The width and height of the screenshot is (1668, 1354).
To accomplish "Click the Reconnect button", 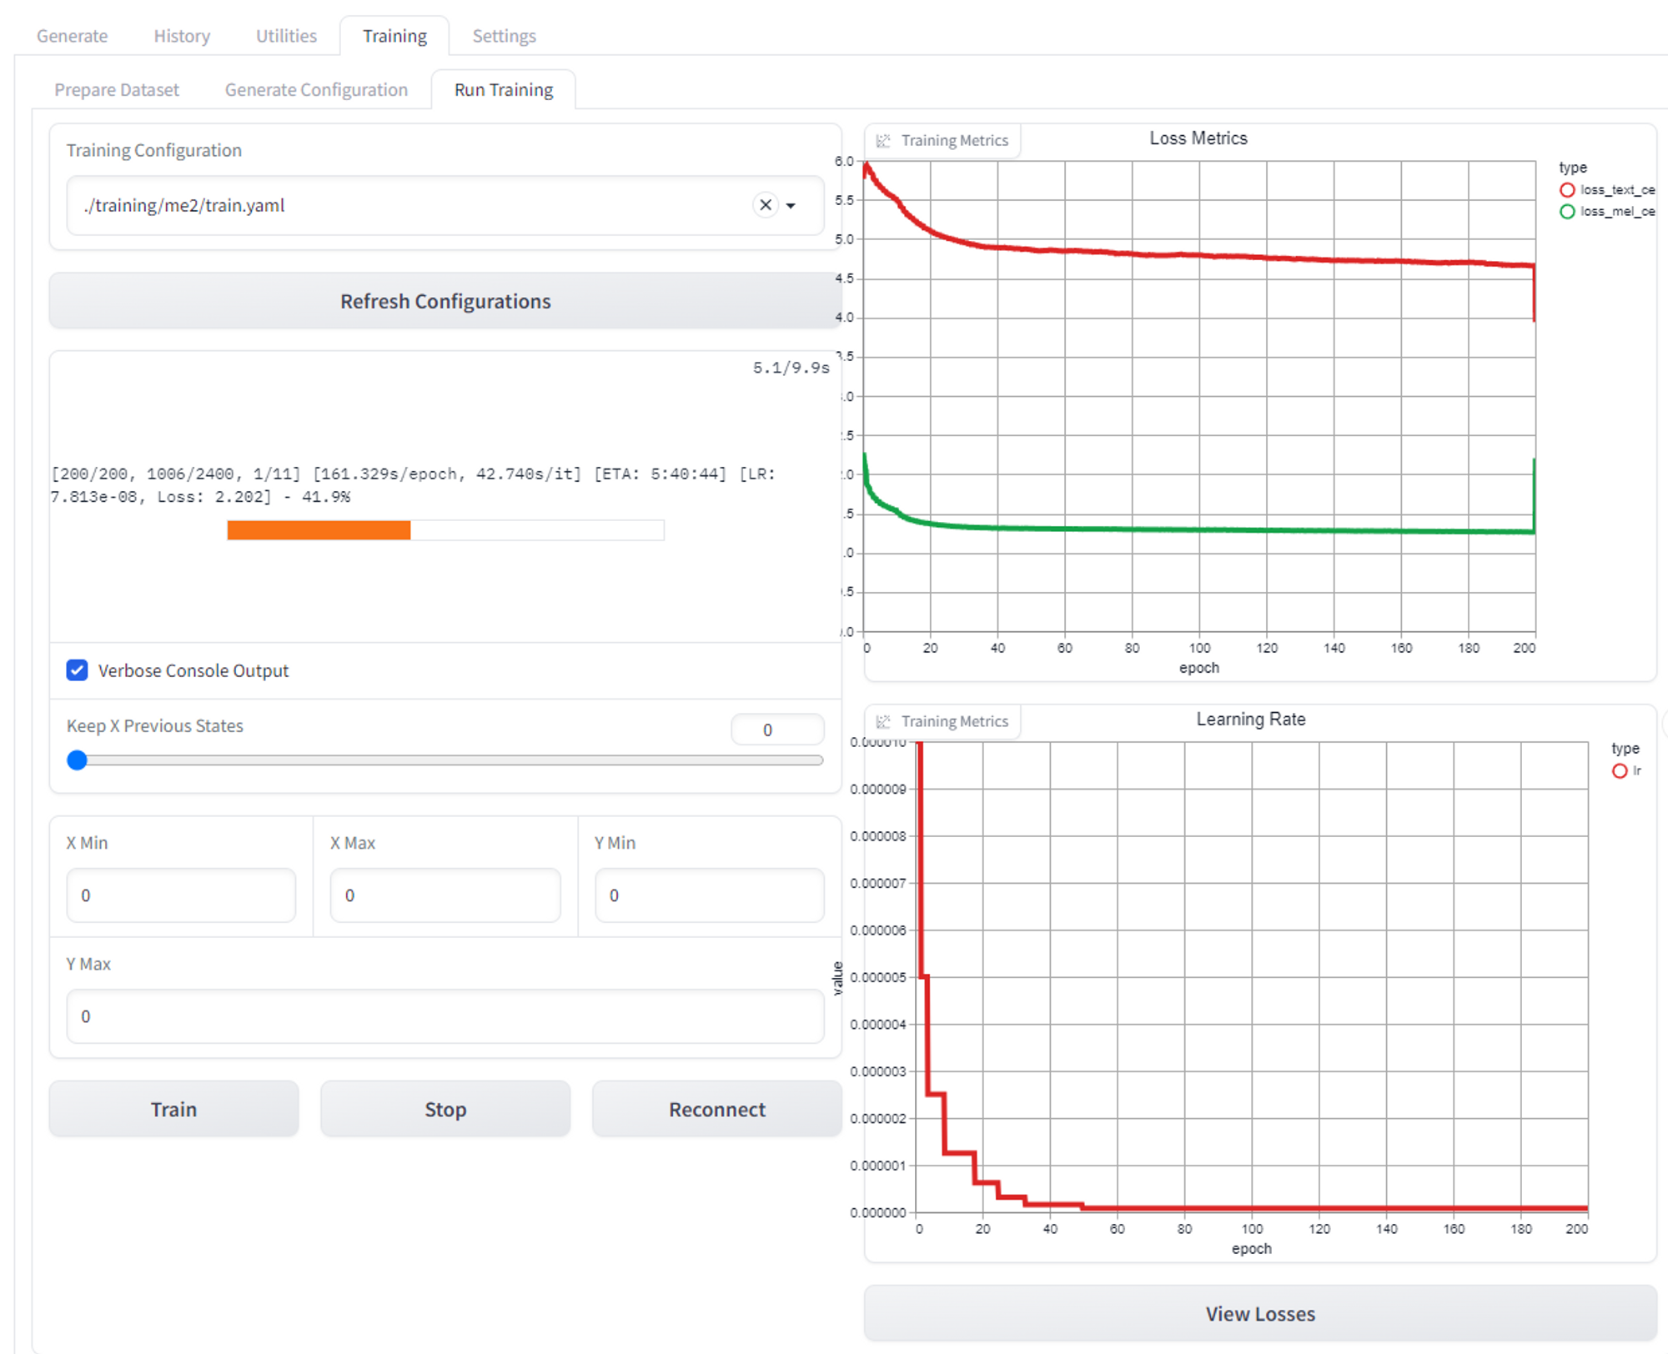I will tap(717, 1110).
